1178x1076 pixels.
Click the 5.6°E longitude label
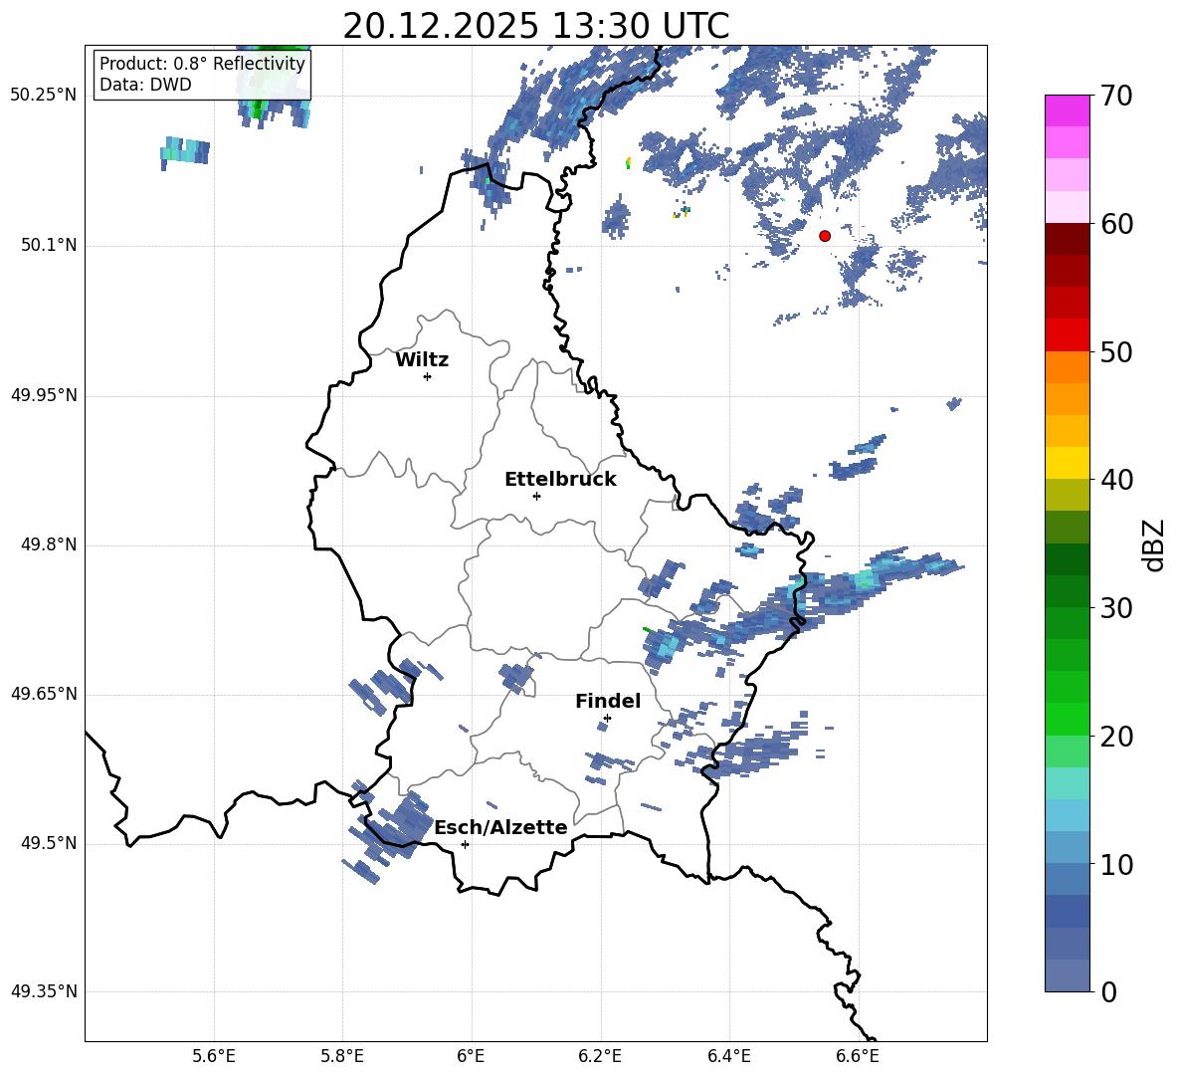213,1056
